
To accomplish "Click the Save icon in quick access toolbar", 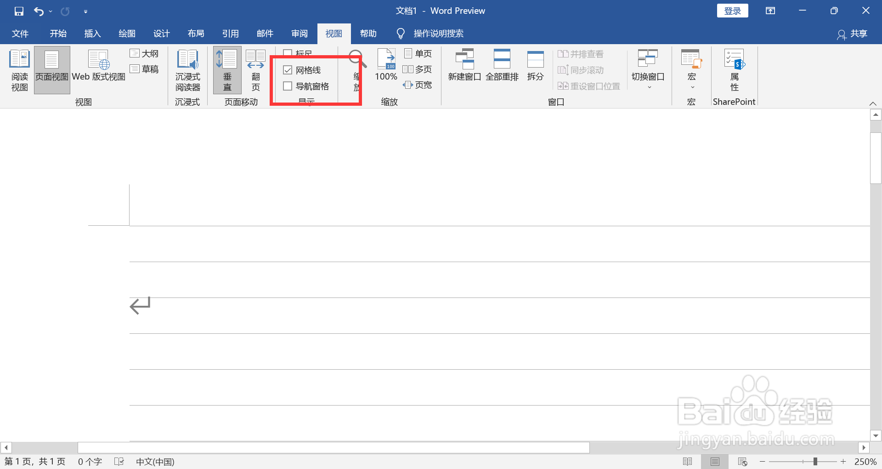I will pos(19,11).
